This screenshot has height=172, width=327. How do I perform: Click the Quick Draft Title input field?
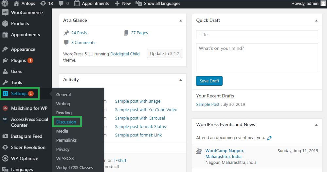257,35
